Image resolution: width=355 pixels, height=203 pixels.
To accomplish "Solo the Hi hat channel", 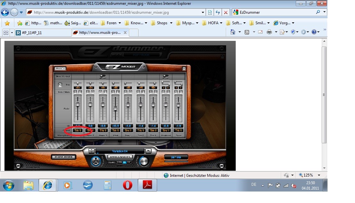I will (x=113, y=92).
